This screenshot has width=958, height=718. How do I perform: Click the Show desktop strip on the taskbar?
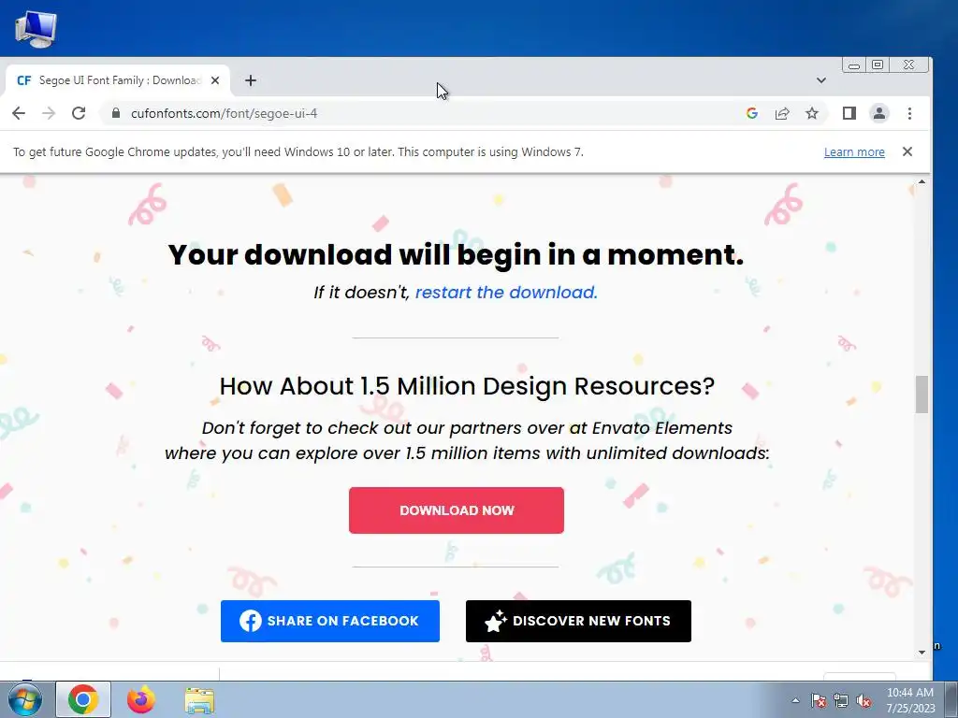pyautogui.click(x=951, y=699)
